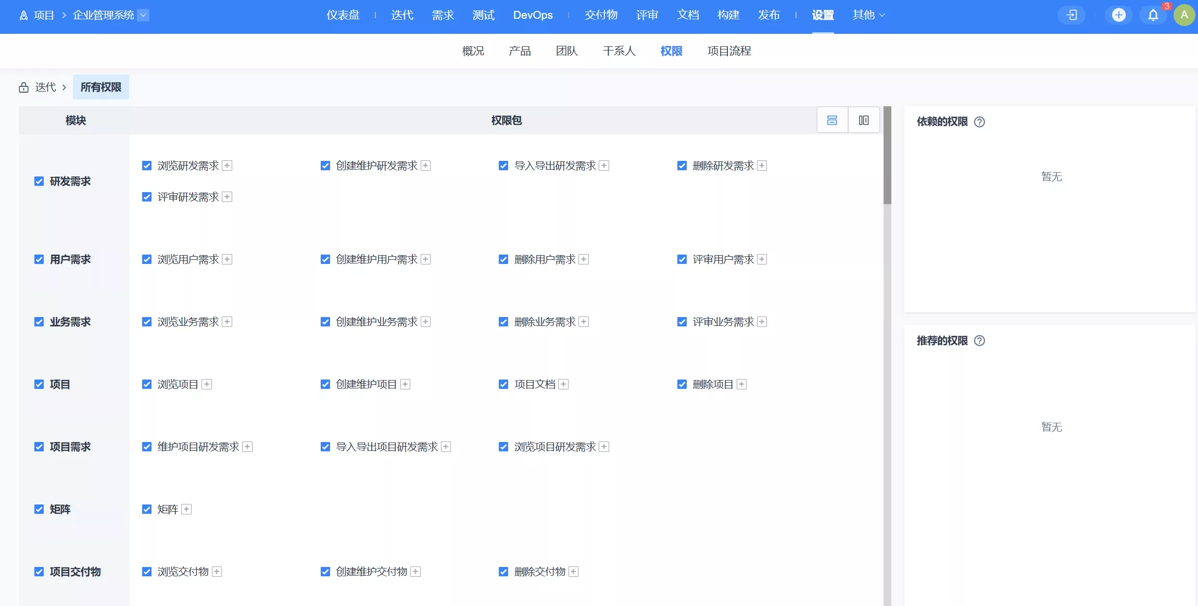Switch to stacked row layout view icon
The width and height of the screenshot is (1198, 606).
click(832, 120)
